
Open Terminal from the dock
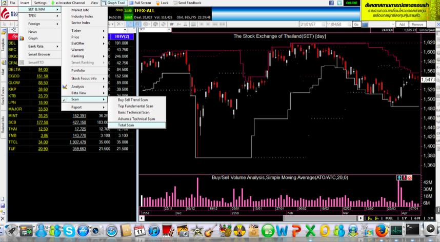click(x=412, y=230)
